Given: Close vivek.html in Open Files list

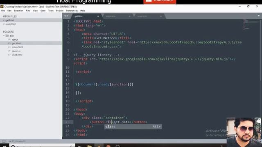Looking at the screenshot, I should point(4,24).
